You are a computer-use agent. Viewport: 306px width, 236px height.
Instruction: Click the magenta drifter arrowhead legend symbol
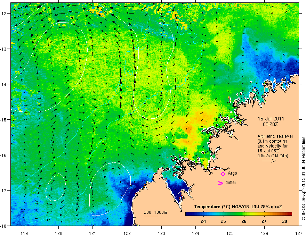click(221, 183)
